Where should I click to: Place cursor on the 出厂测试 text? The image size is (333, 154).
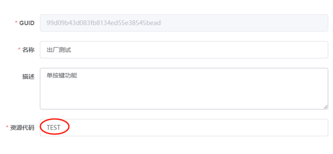(59, 50)
